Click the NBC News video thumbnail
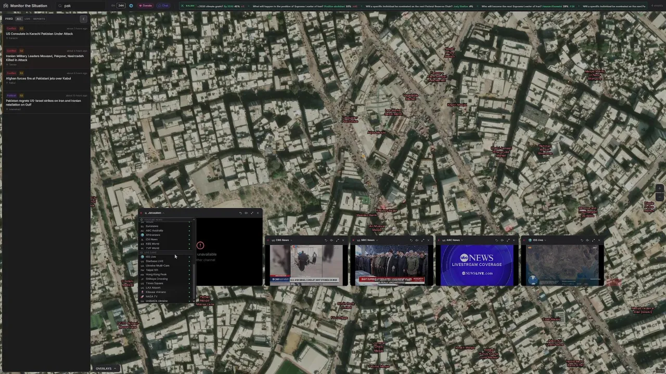This screenshot has height=374, width=666. coord(392,265)
